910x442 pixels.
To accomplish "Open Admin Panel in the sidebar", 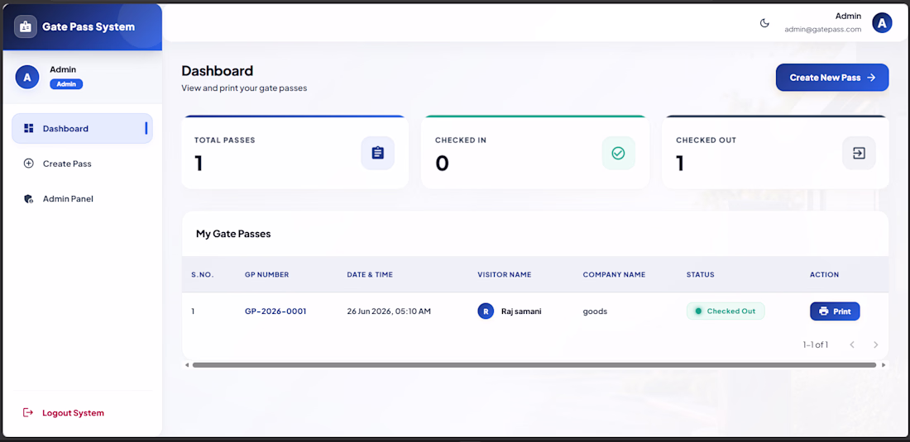I will [x=83, y=199].
